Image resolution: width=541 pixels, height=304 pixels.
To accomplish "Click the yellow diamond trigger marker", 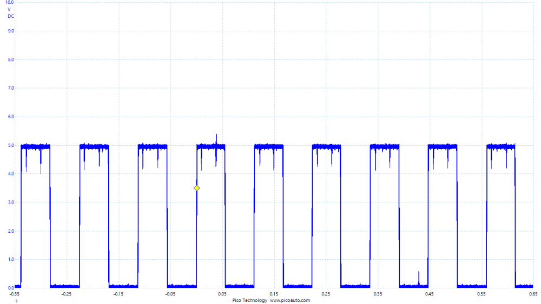I will (x=197, y=188).
